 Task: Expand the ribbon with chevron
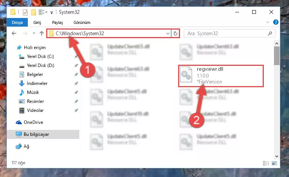[268, 22]
